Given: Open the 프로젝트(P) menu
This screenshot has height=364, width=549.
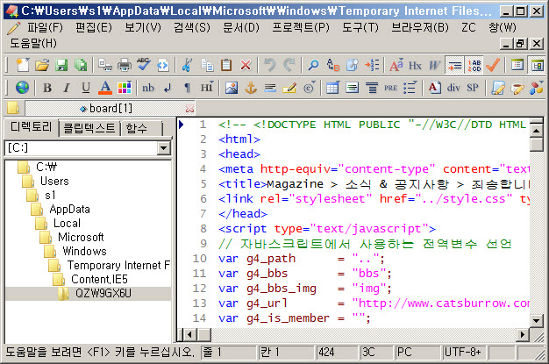Looking at the screenshot, I should click(301, 27).
